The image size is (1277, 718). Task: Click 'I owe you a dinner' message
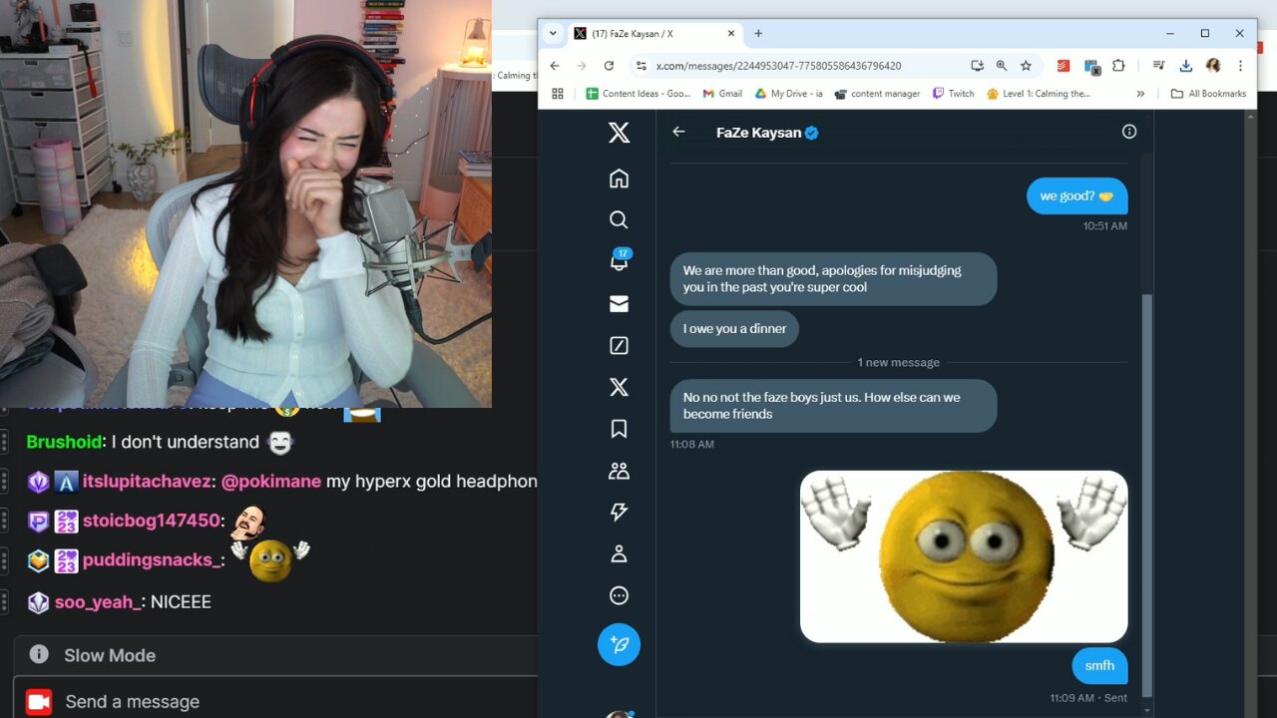734,329
